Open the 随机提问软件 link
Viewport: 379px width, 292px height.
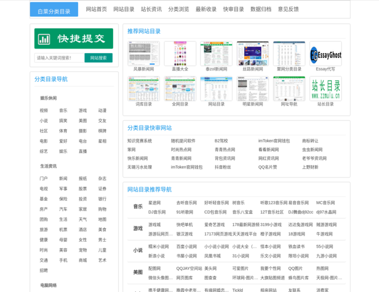tap(183, 141)
